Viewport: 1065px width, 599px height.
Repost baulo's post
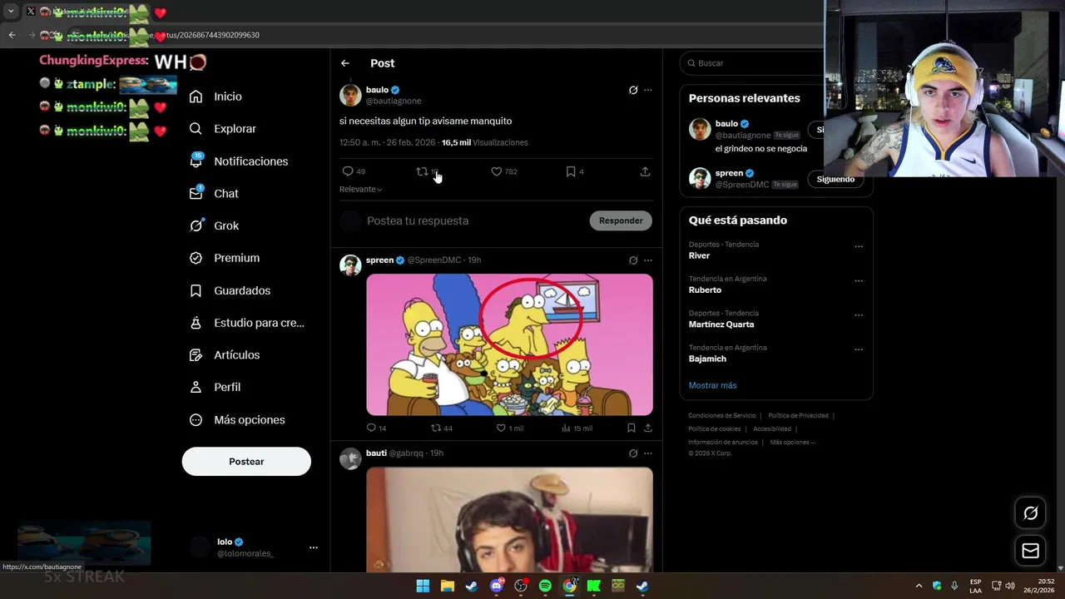(x=422, y=171)
